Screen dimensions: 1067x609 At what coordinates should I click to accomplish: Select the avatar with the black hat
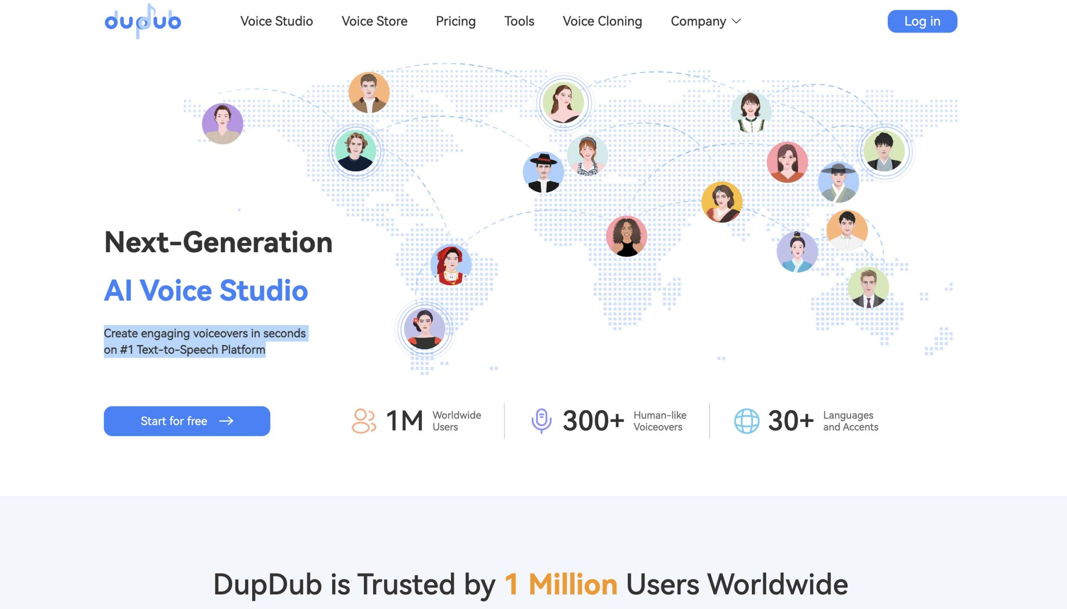[x=544, y=171]
